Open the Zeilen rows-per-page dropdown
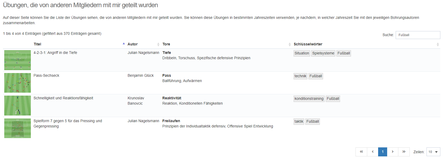 click(x=433, y=152)
